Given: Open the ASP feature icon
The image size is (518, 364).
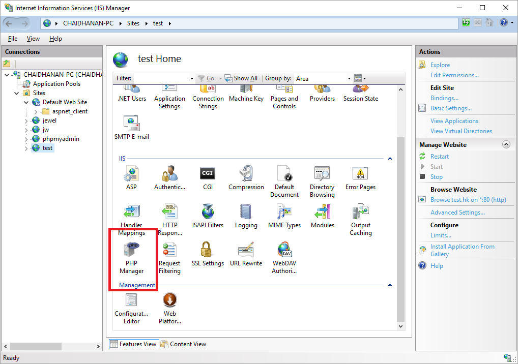Looking at the screenshot, I should (x=131, y=178).
